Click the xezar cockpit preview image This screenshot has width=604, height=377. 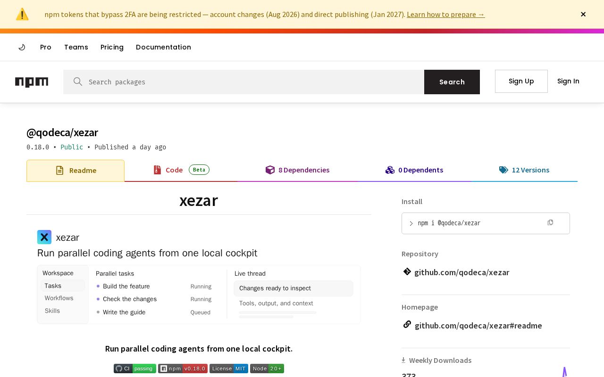point(199,277)
